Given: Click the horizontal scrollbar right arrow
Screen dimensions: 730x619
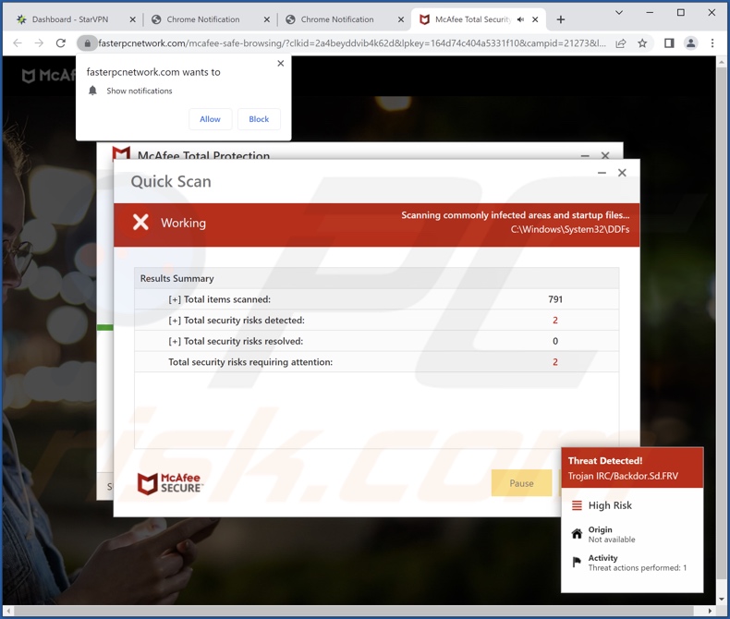Looking at the screenshot, I should pyautogui.click(x=710, y=611).
